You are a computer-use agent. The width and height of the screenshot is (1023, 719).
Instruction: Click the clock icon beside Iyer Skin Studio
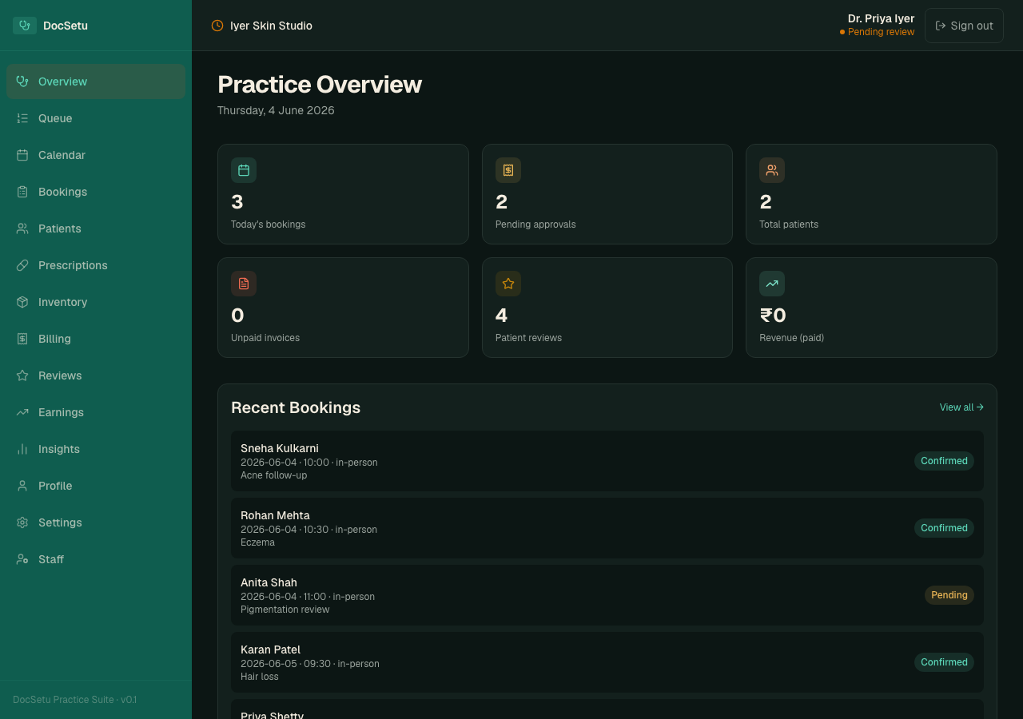pyautogui.click(x=217, y=26)
